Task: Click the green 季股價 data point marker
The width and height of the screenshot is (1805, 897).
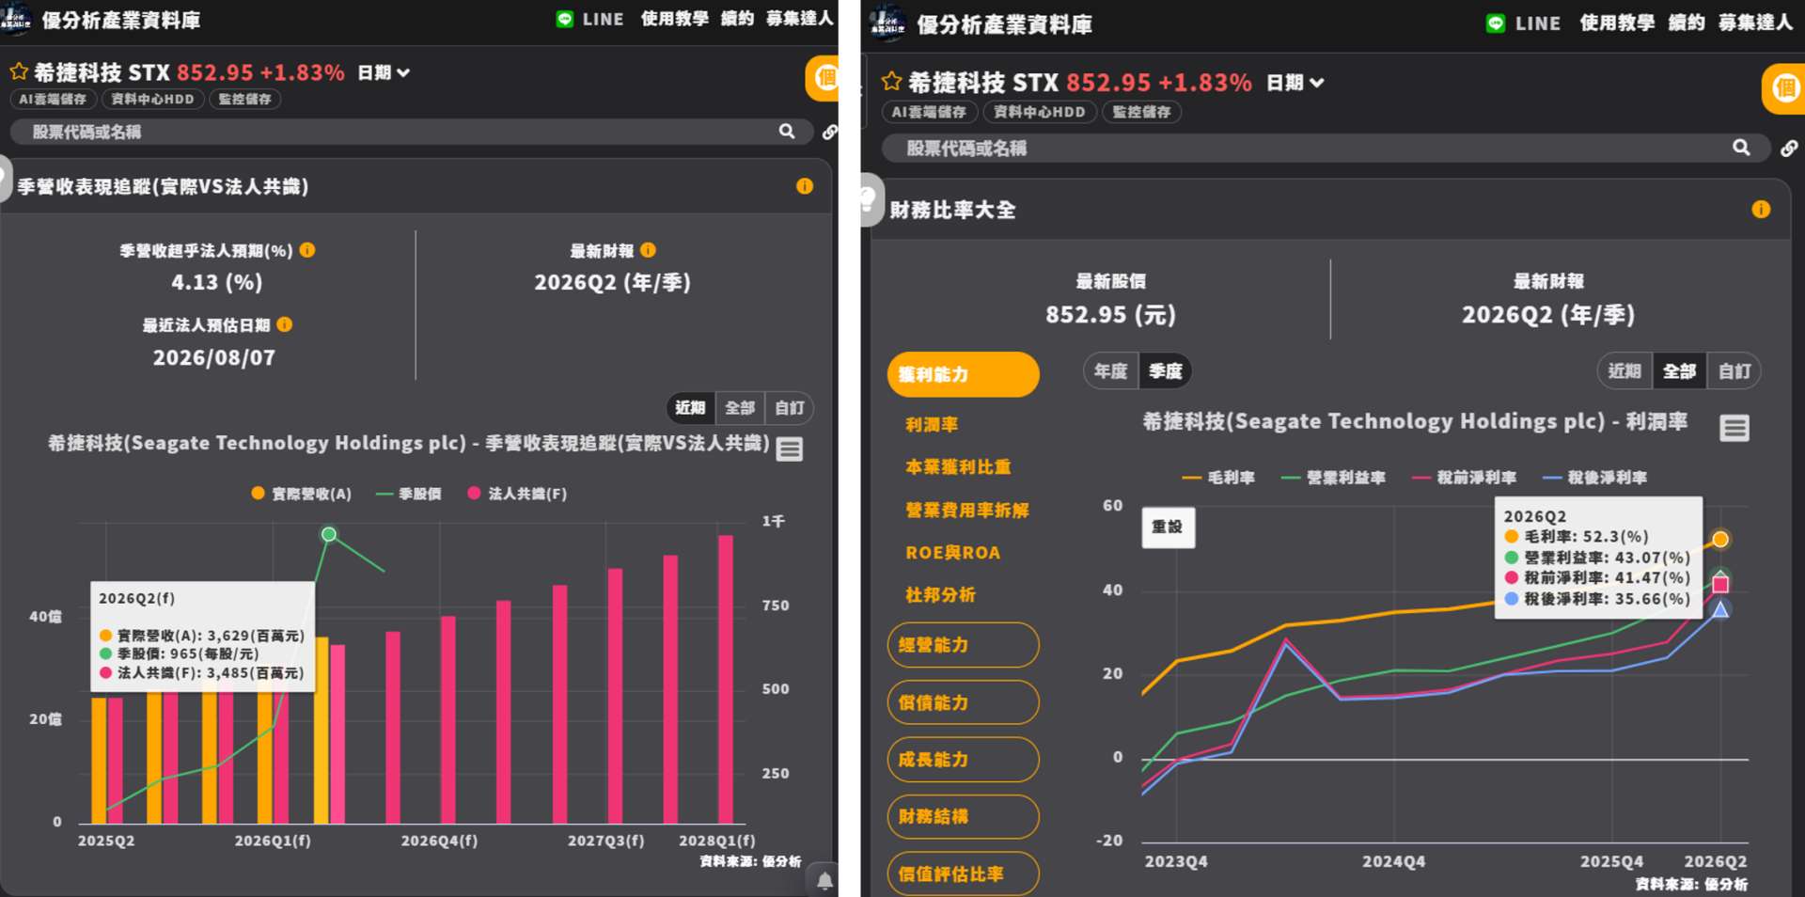Action: click(x=329, y=534)
